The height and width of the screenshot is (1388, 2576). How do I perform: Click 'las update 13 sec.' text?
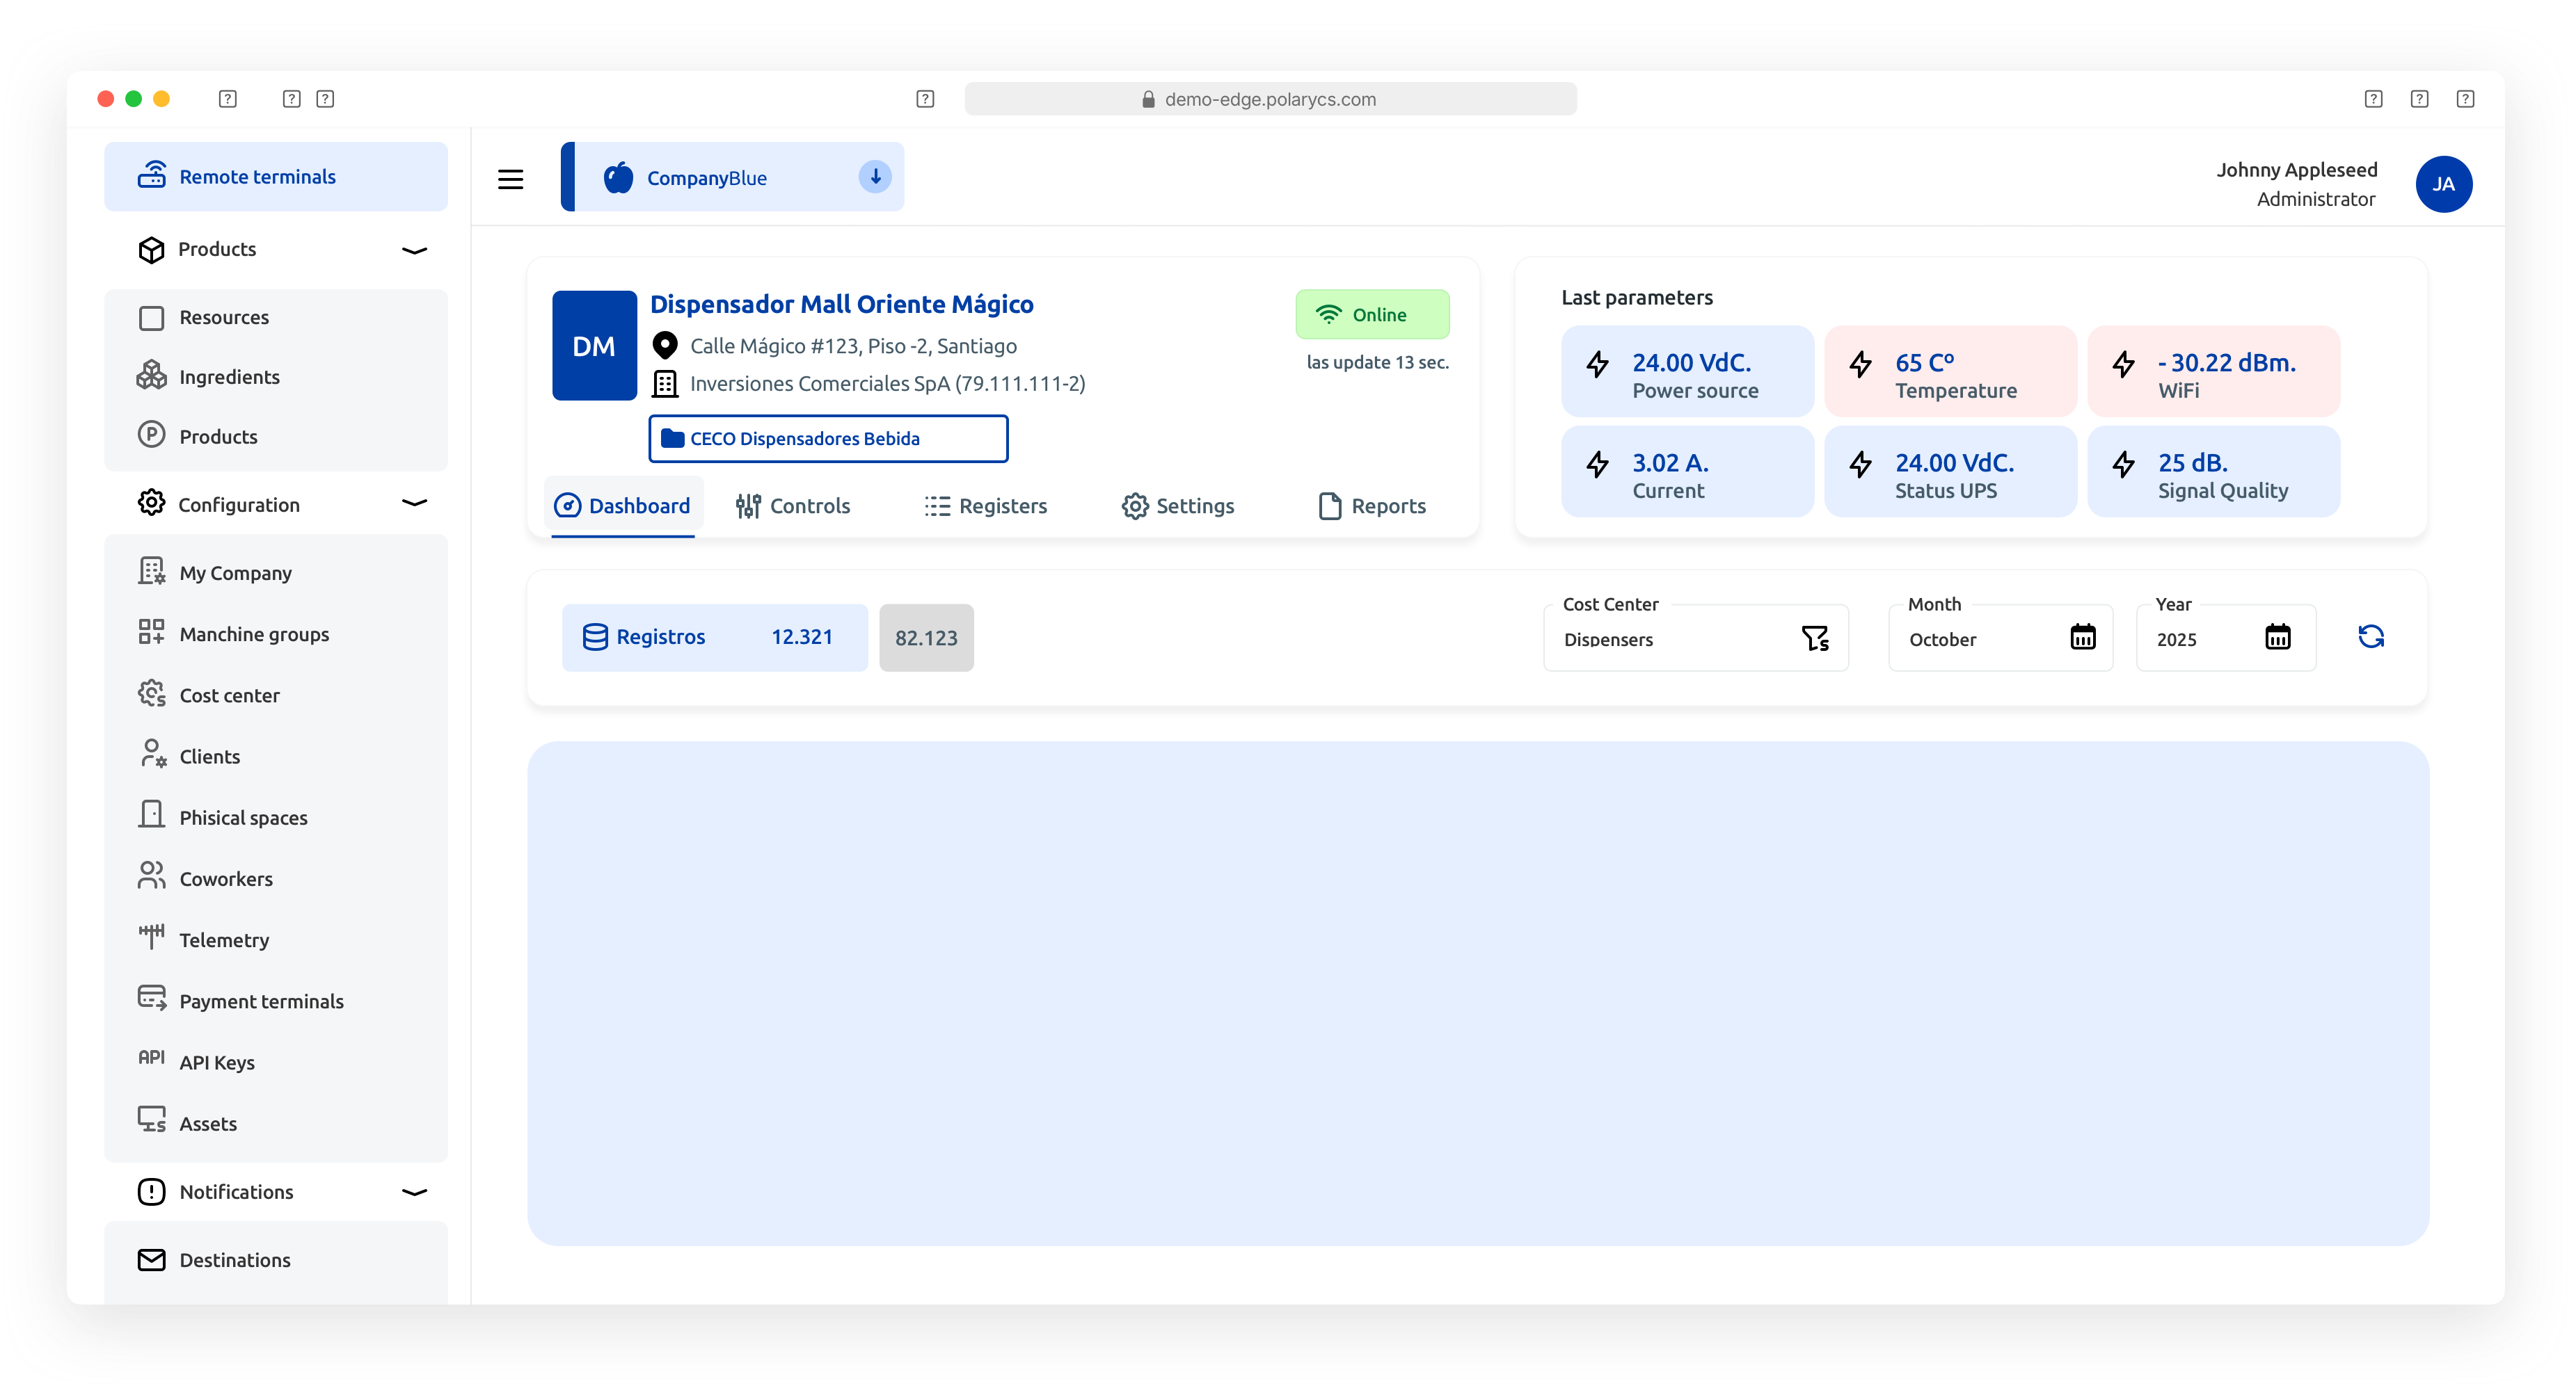1377,363
